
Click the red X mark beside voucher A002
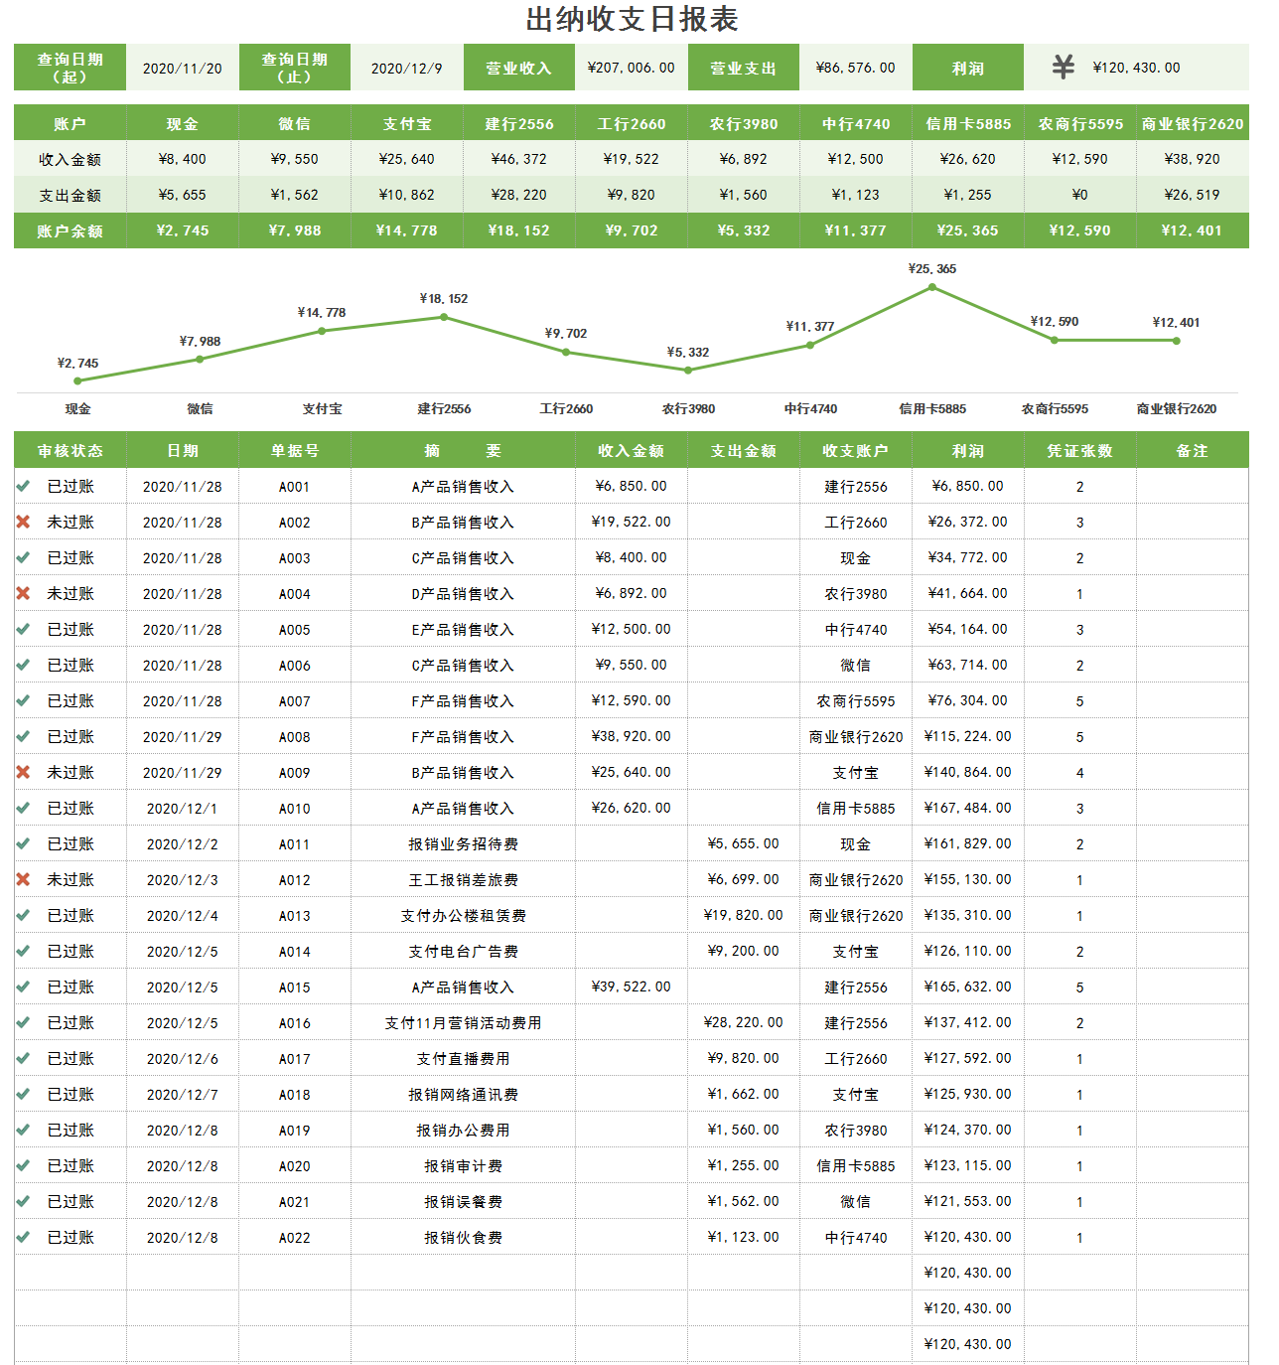point(22,522)
